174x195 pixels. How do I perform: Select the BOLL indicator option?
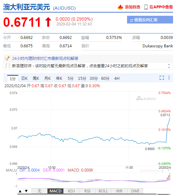point(103,191)
